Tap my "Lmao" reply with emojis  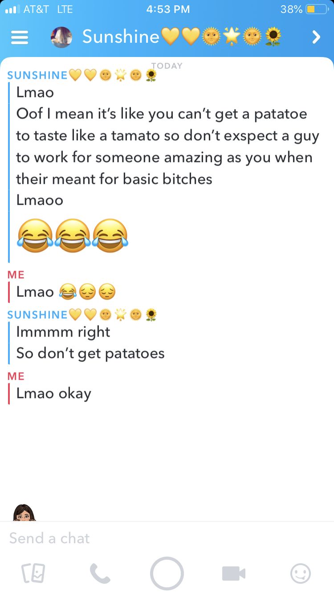pyautogui.click(x=66, y=292)
